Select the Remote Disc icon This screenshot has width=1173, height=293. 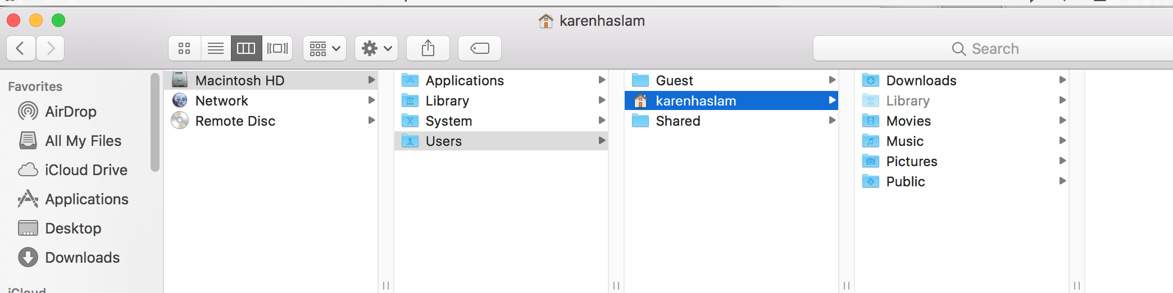[x=180, y=121]
